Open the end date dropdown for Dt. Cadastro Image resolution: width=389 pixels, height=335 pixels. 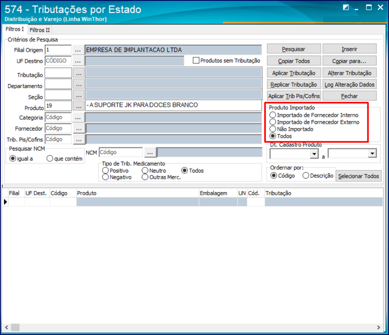tap(373, 154)
